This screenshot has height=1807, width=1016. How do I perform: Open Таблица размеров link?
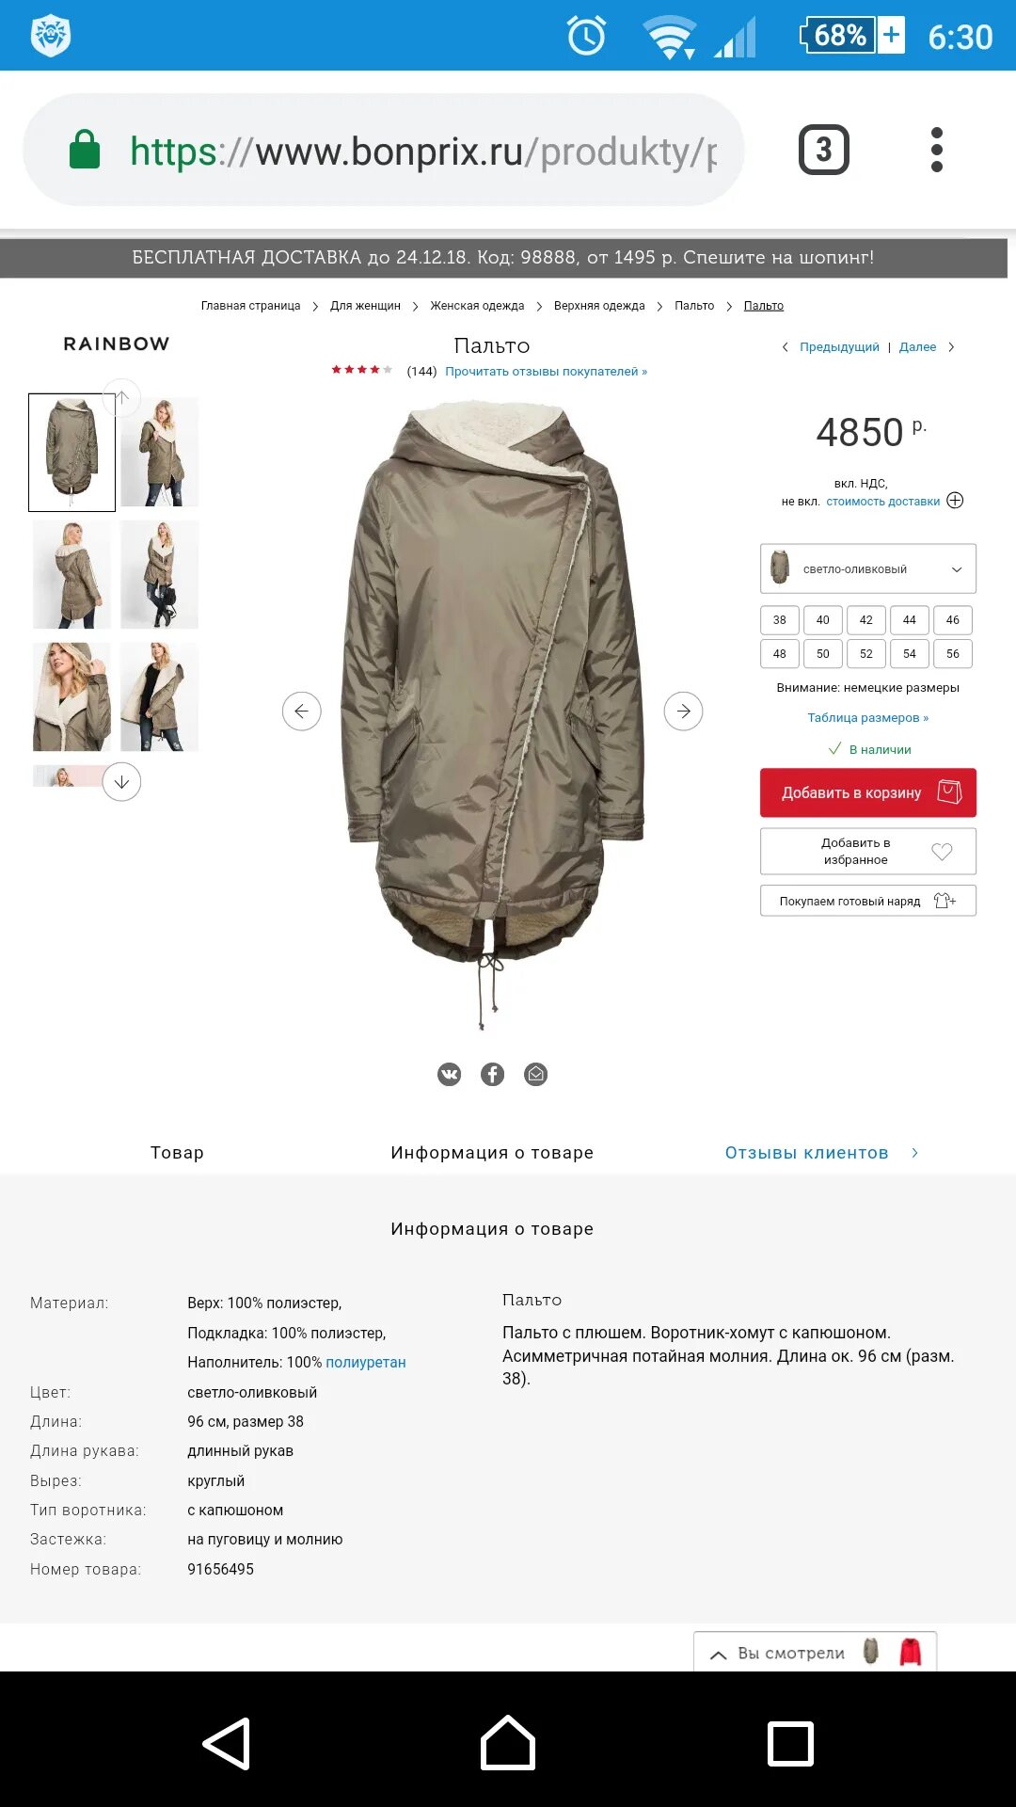click(867, 717)
